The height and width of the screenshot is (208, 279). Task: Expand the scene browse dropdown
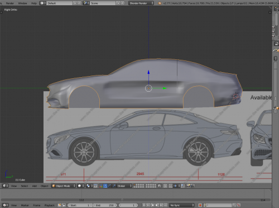coord(86,3)
